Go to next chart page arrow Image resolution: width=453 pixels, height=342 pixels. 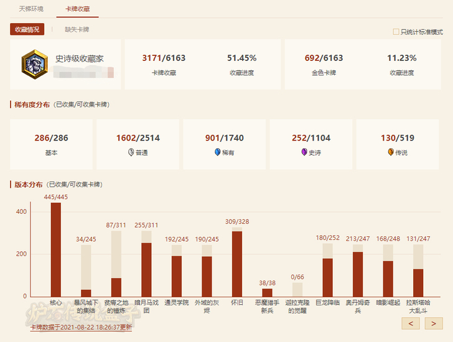[x=434, y=323]
